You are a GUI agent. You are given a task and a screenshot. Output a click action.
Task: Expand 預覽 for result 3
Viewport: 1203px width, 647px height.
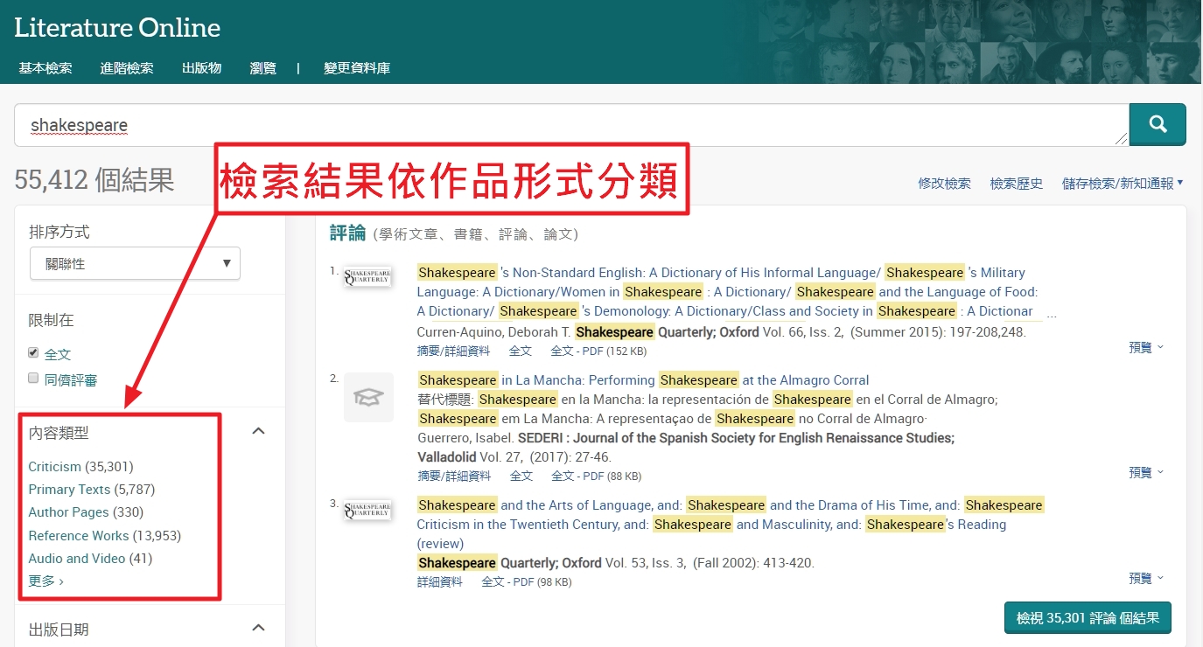coord(1146,578)
